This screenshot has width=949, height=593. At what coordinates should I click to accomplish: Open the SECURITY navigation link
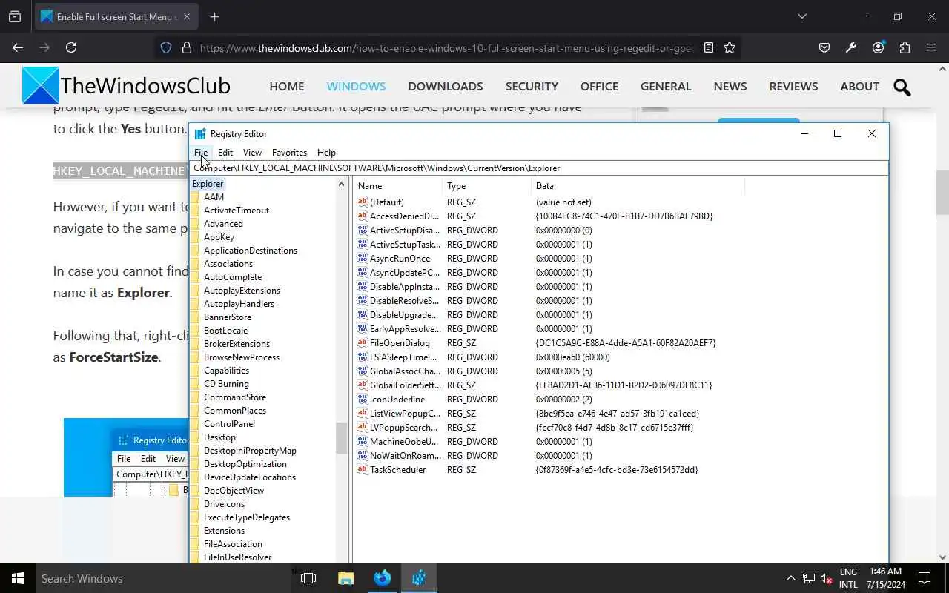pos(532,86)
